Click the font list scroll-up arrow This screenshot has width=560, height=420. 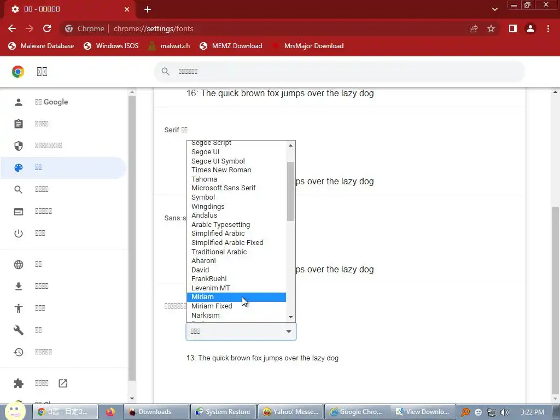tap(291, 145)
